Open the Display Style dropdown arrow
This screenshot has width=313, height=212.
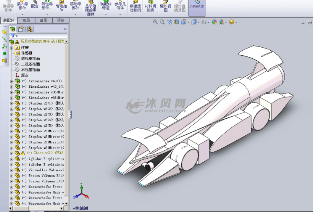(198, 22)
